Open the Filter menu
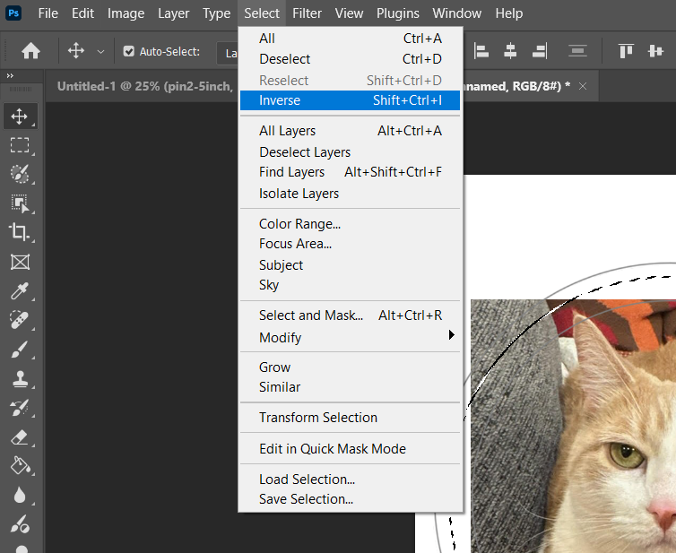Screen dimensions: 676x553 [x=307, y=13]
